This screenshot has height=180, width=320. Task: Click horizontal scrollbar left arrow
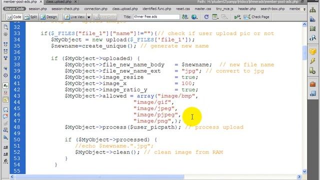pyautogui.click(x=12, y=176)
